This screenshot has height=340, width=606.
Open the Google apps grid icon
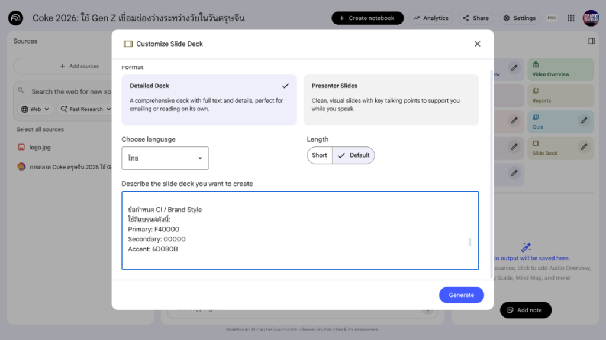pos(570,18)
